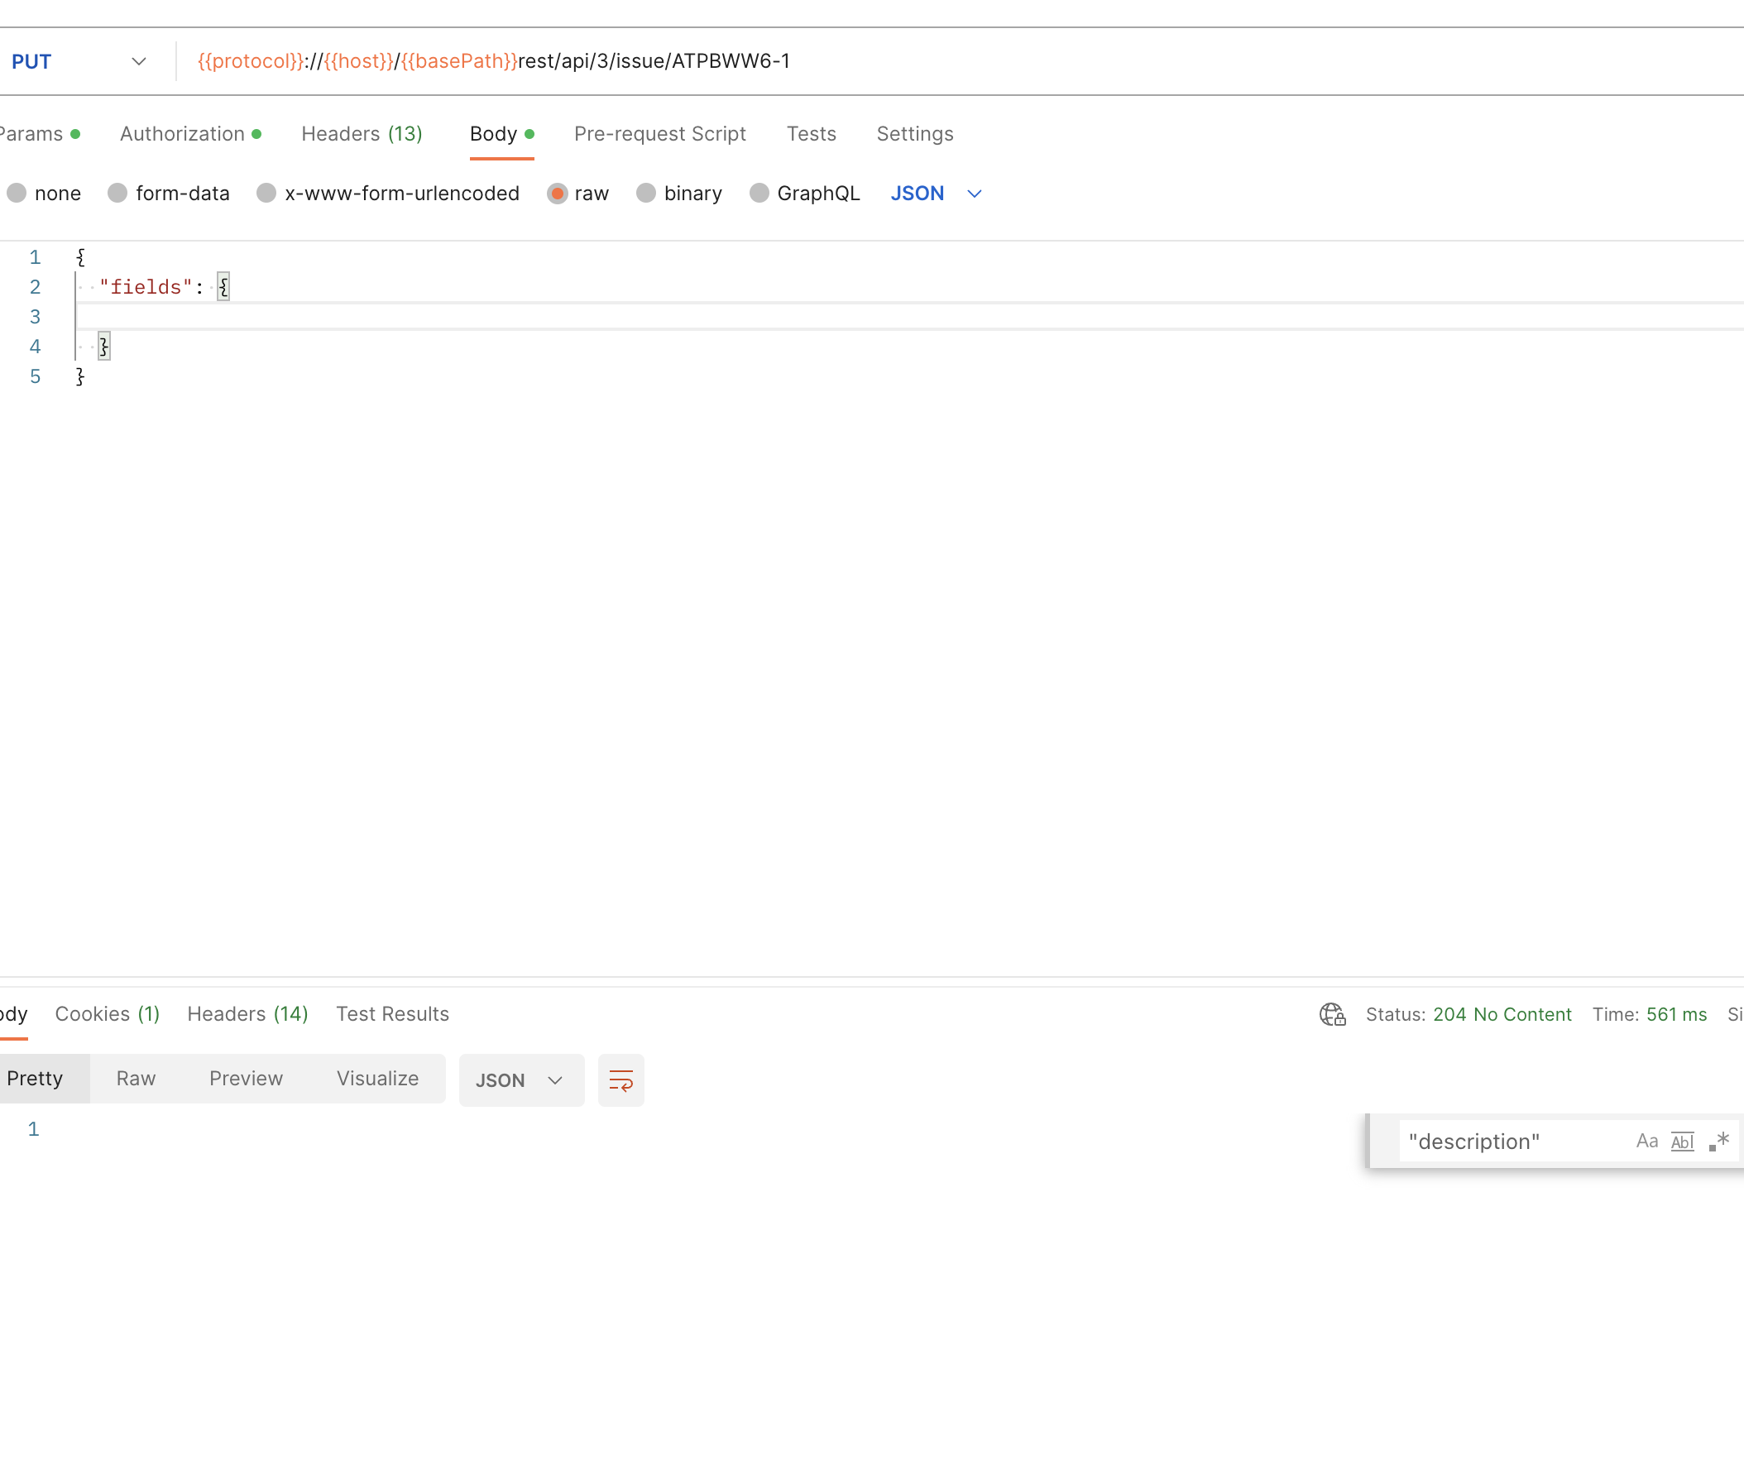Open the Params tab
Viewport: 1744px width, 1484px height.
click(39, 134)
